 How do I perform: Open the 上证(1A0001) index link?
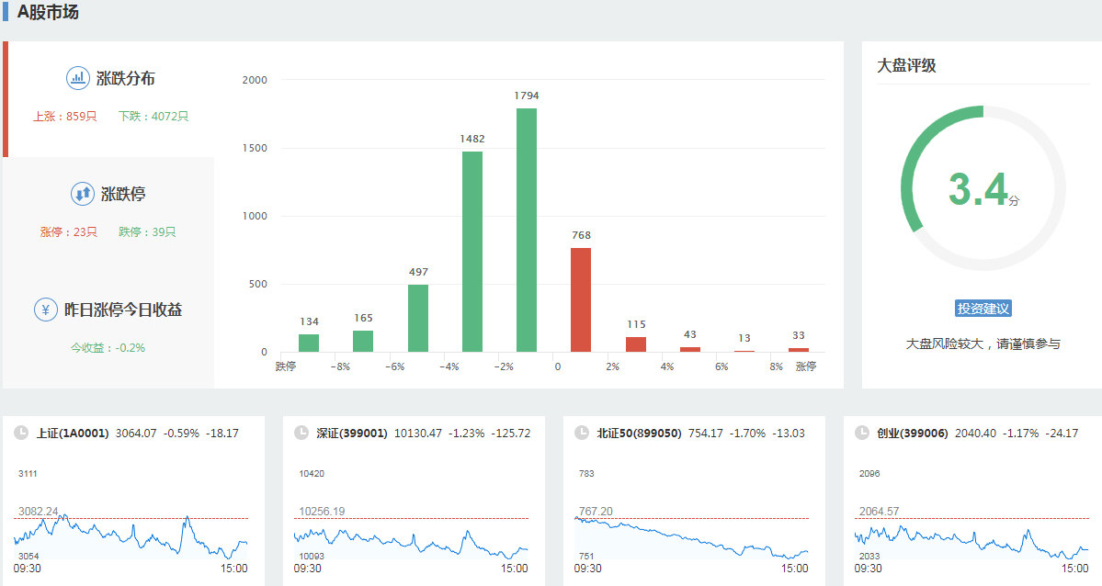73,433
